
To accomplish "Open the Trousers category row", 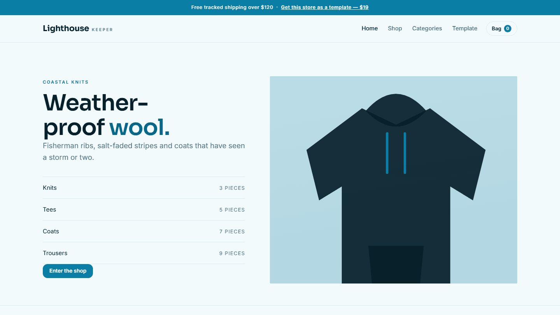I will [x=144, y=253].
